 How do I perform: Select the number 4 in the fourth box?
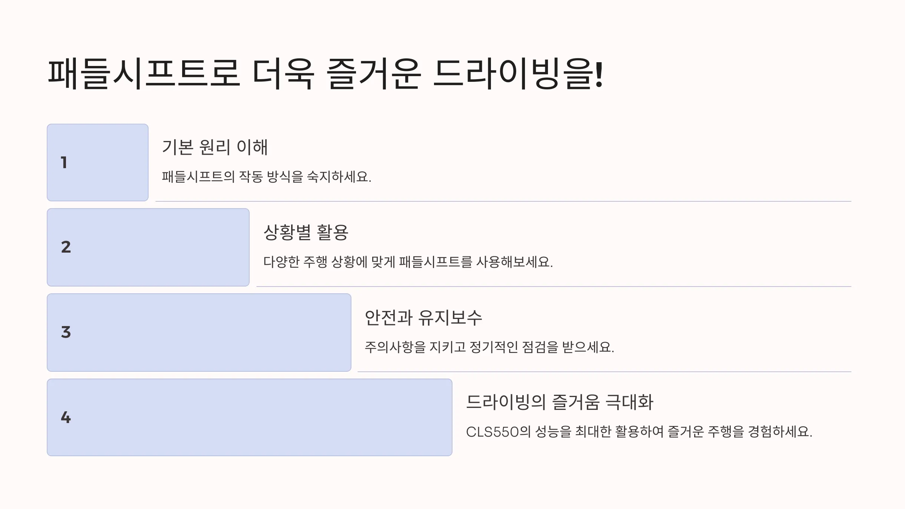coord(66,417)
